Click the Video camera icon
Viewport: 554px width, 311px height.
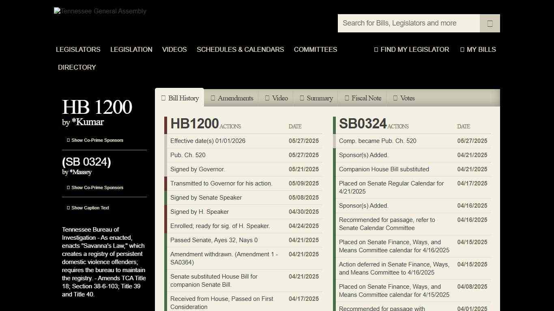(267, 98)
